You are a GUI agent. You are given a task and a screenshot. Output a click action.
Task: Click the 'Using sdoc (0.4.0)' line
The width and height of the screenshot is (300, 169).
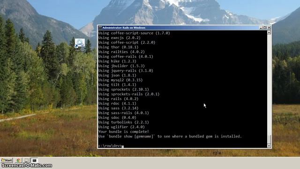(117, 118)
